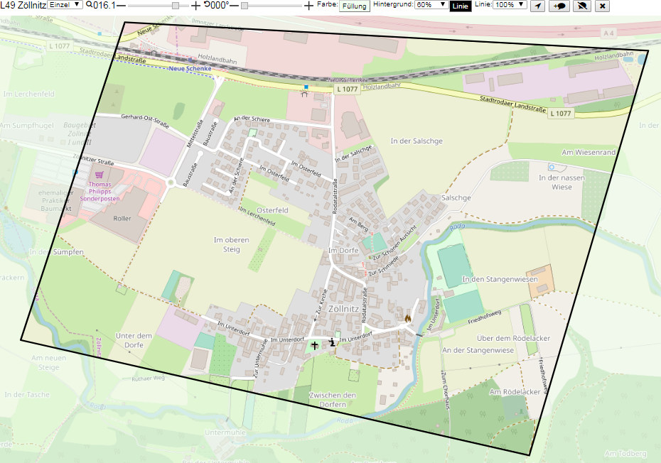Click the zoom plus icon
This screenshot has width=661, height=463.
pos(195,6)
